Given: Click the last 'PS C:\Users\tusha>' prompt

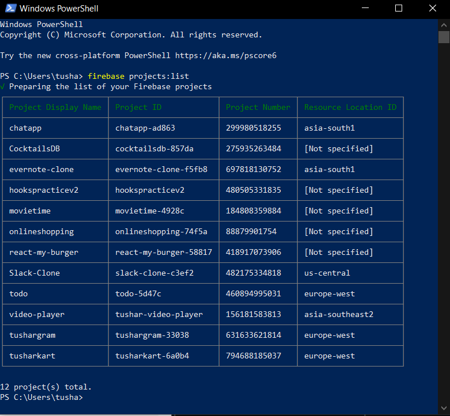Looking at the screenshot, I should [41, 398].
